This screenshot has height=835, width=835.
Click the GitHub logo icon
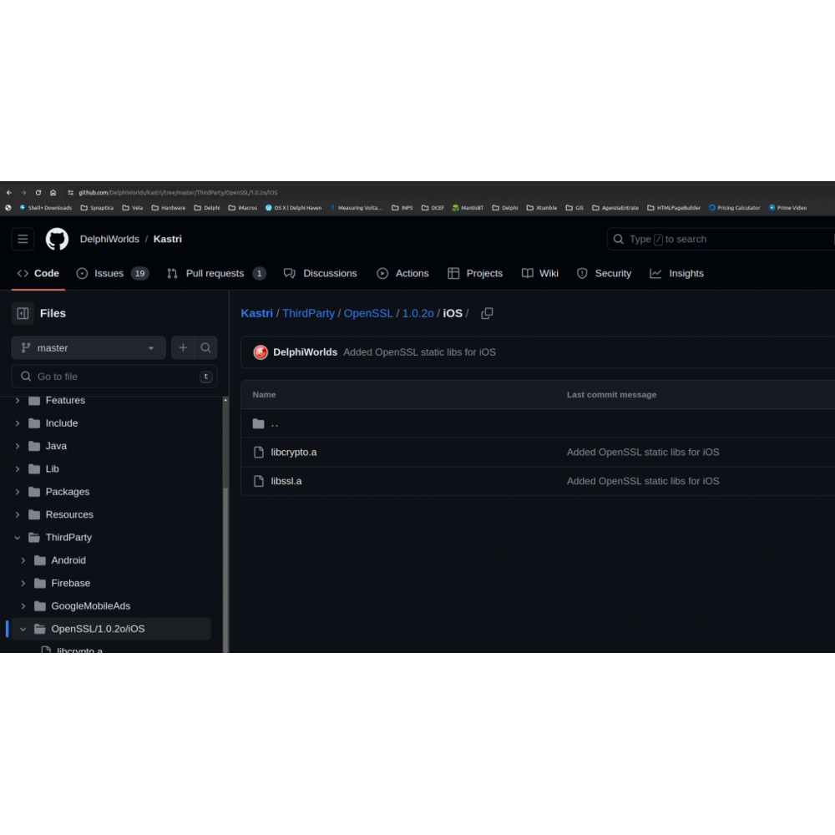point(57,240)
